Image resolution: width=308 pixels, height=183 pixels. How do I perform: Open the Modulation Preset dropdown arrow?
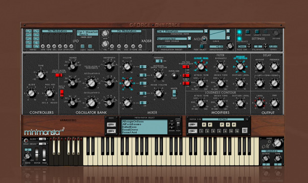coord(189,46)
